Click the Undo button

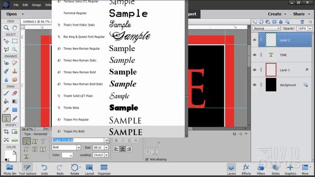coord(44,169)
